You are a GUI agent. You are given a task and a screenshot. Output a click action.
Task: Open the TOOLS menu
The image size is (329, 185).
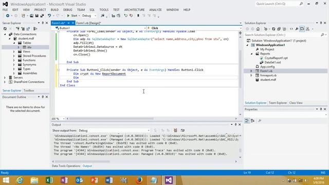[x=104, y=10]
